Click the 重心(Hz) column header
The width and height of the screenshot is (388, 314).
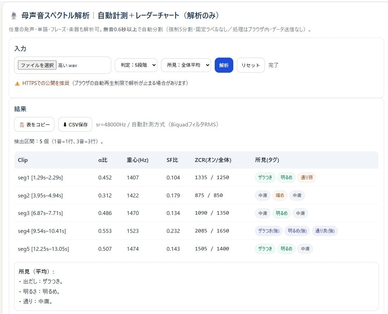(138, 160)
